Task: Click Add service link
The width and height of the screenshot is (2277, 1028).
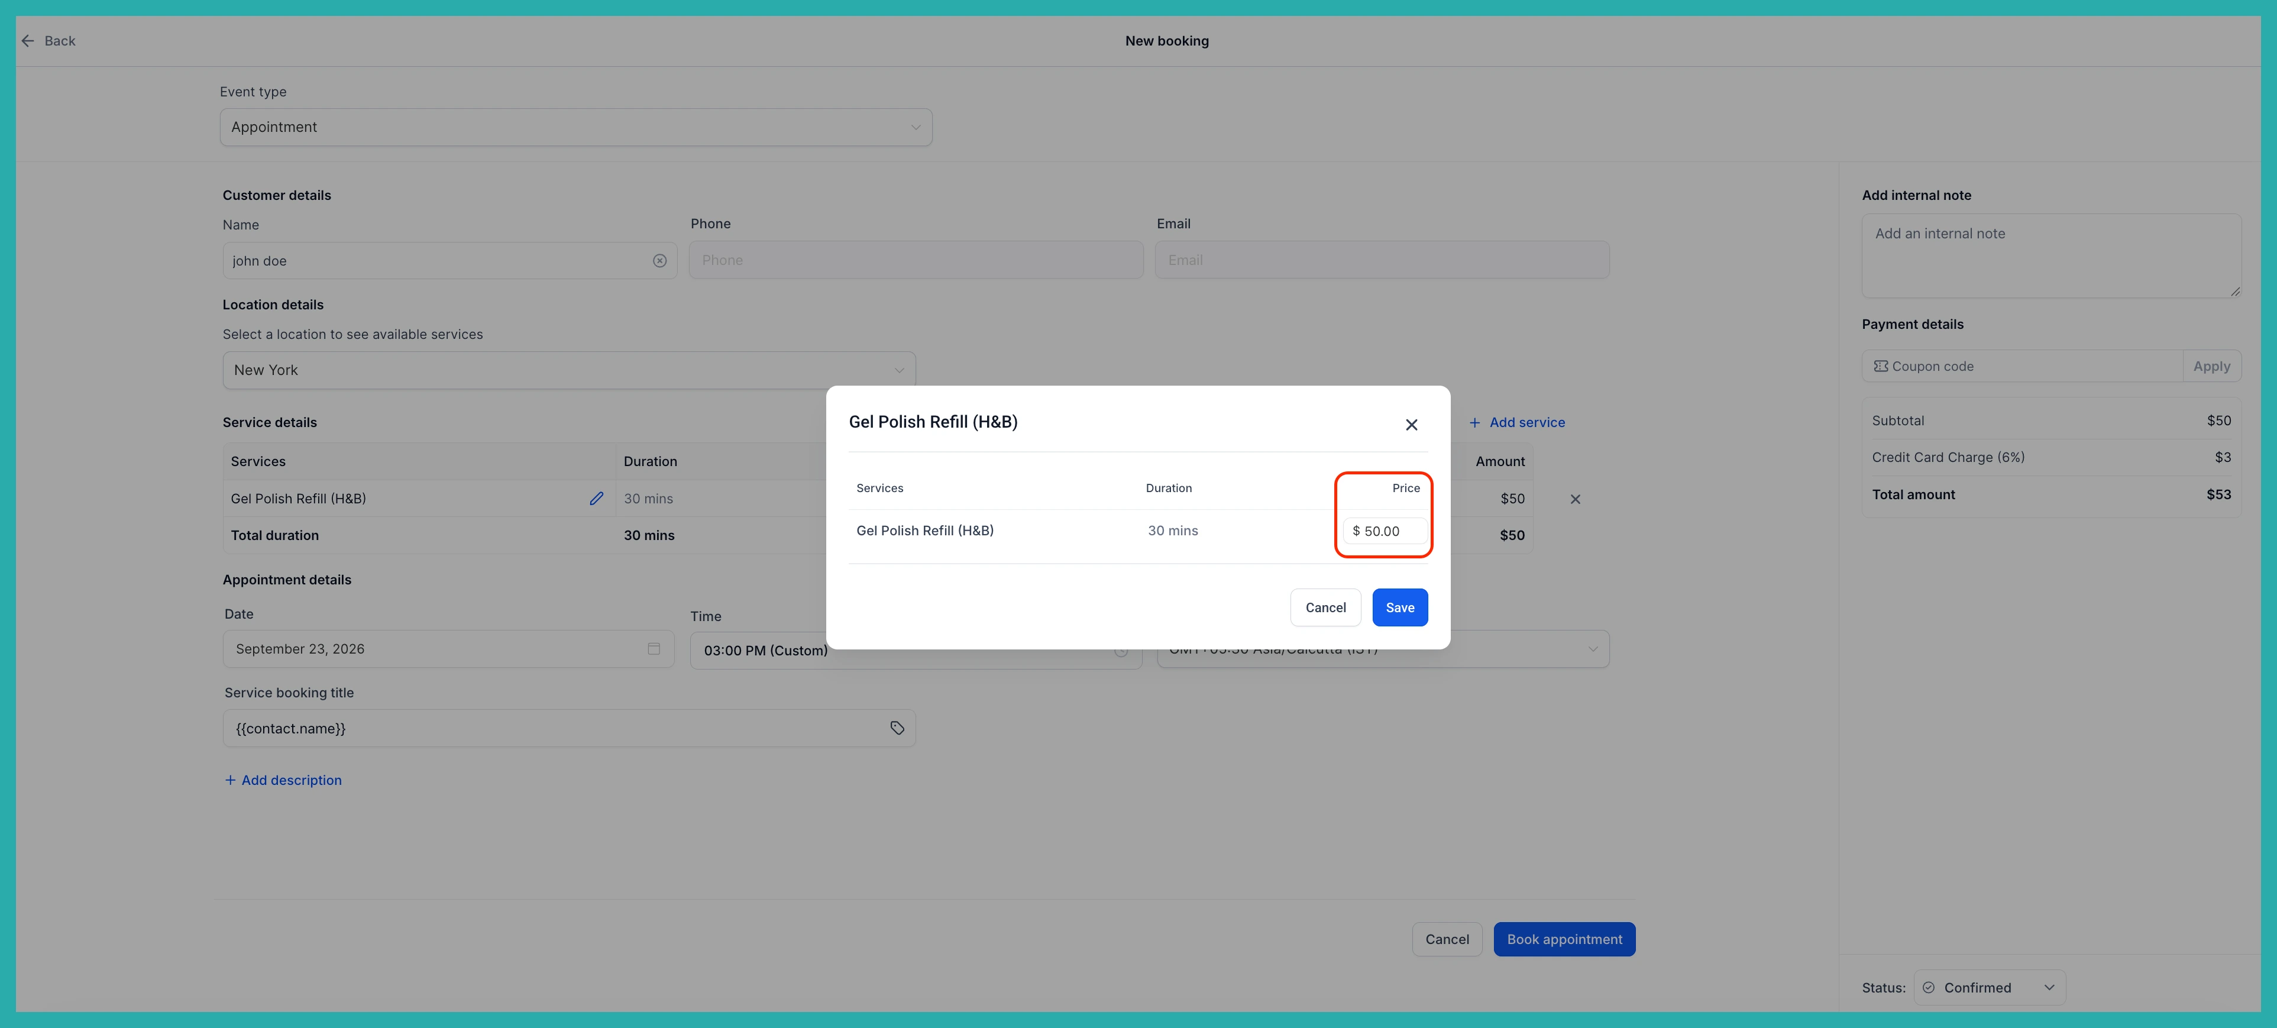Action: (x=1517, y=422)
